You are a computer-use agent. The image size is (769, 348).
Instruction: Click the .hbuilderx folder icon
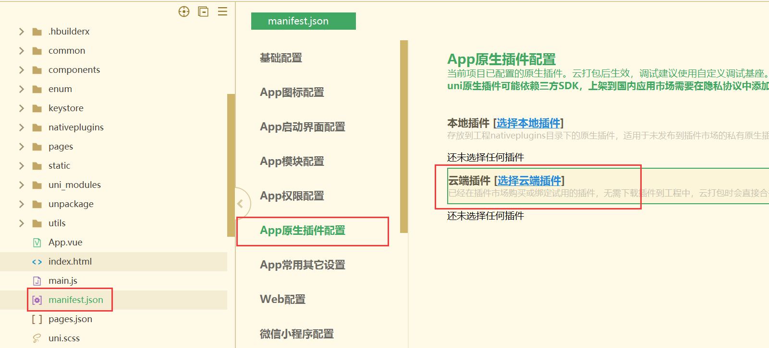tap(37, 32)
